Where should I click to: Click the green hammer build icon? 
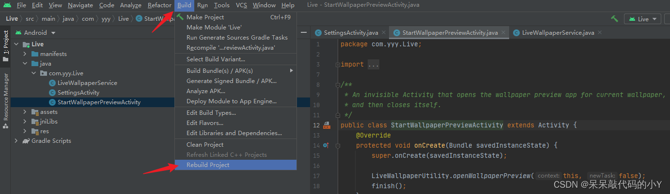[614, 19]
